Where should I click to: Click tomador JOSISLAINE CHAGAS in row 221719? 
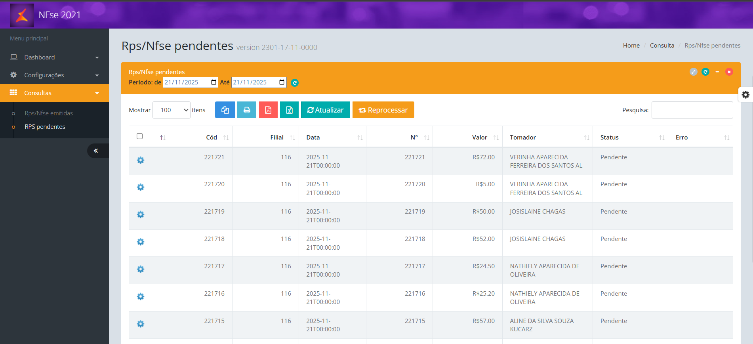(x=538, y=212)
